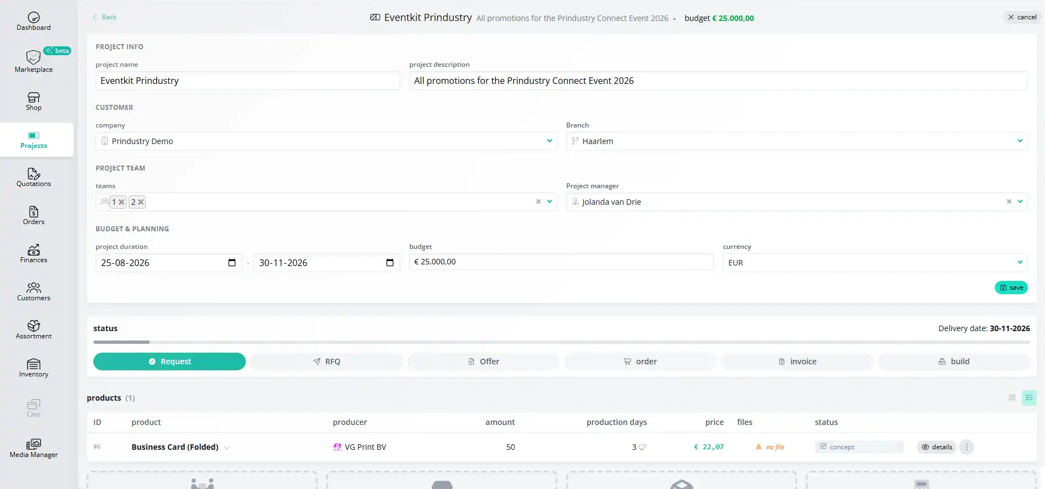Navigate to Orders in sidebar

(x=34, y=216)
